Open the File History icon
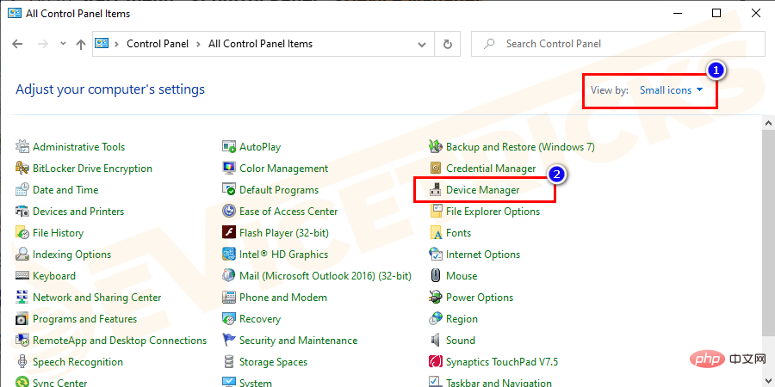This screenshot has height=387, width=775. [22, 232]
